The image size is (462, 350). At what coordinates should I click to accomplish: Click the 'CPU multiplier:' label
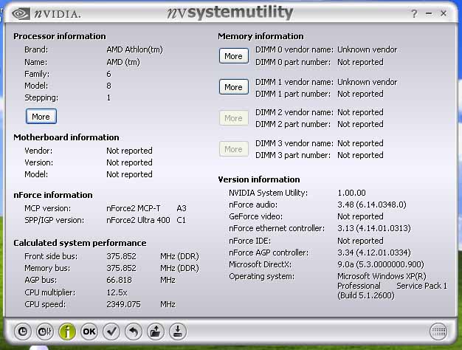(x=49, y=292)
